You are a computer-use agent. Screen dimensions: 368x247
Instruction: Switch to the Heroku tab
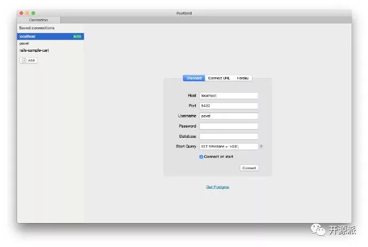(x=243, y=78)
